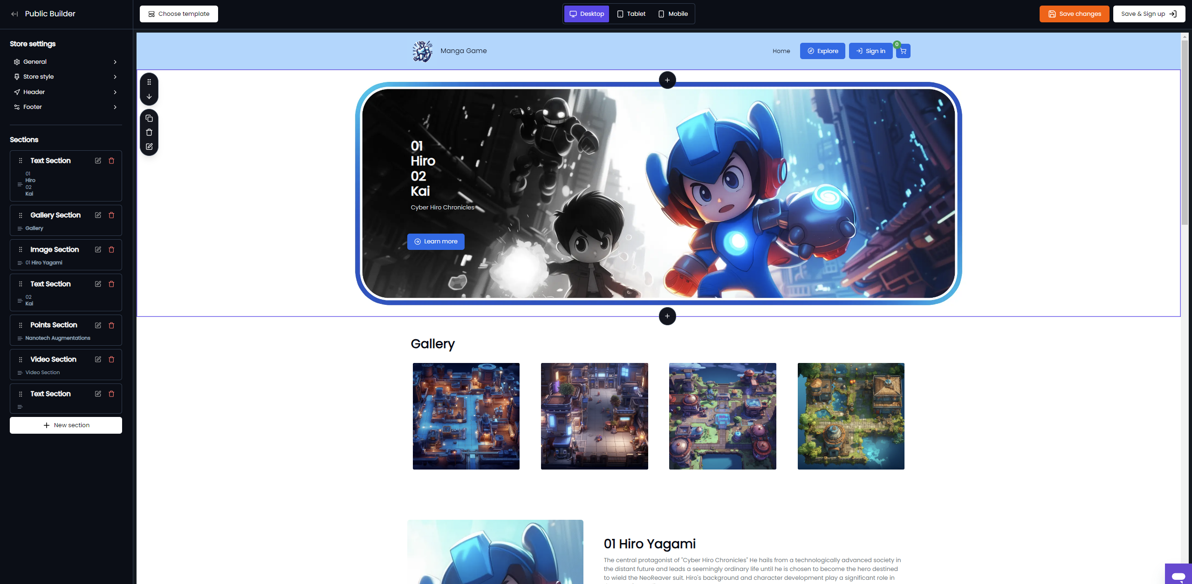The height and width of the screenshot is (584, 1192).
Task: Duplicate the selected section with copy icon
Action: (x=149, y=118)
